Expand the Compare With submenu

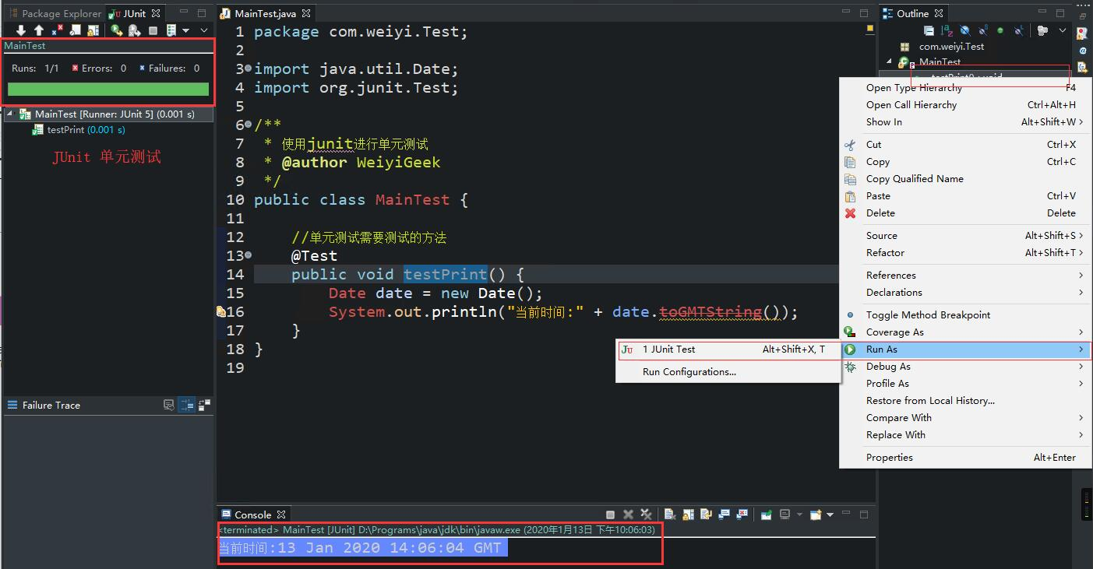(964, 418)
